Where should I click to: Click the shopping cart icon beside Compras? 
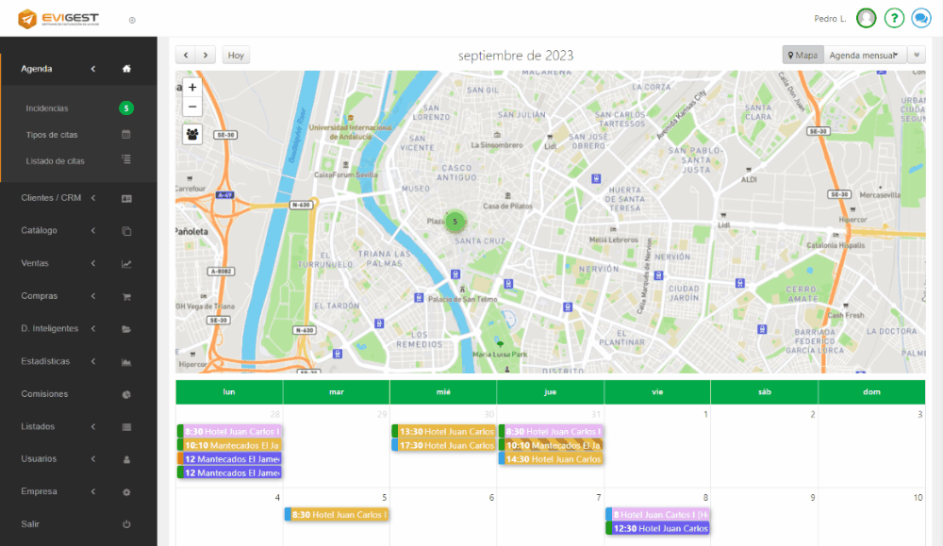[126, 296]
